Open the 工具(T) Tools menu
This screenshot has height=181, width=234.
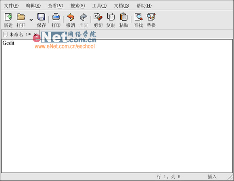click(x=99, y=6)
